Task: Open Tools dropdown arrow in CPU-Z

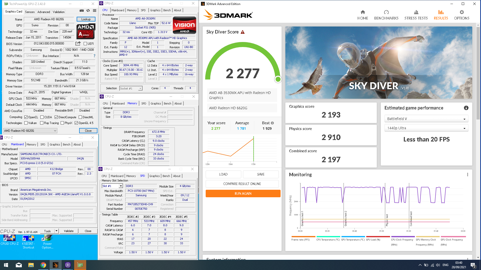Action: point(56,231)
